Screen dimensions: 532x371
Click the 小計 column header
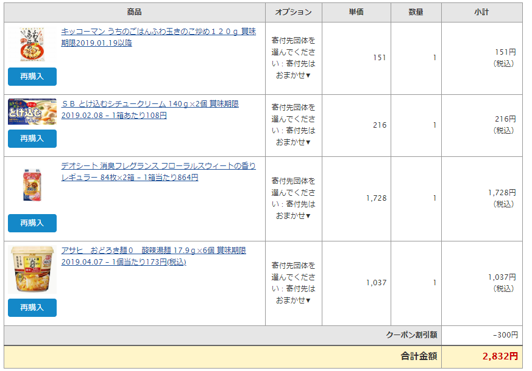click(482, 12)
